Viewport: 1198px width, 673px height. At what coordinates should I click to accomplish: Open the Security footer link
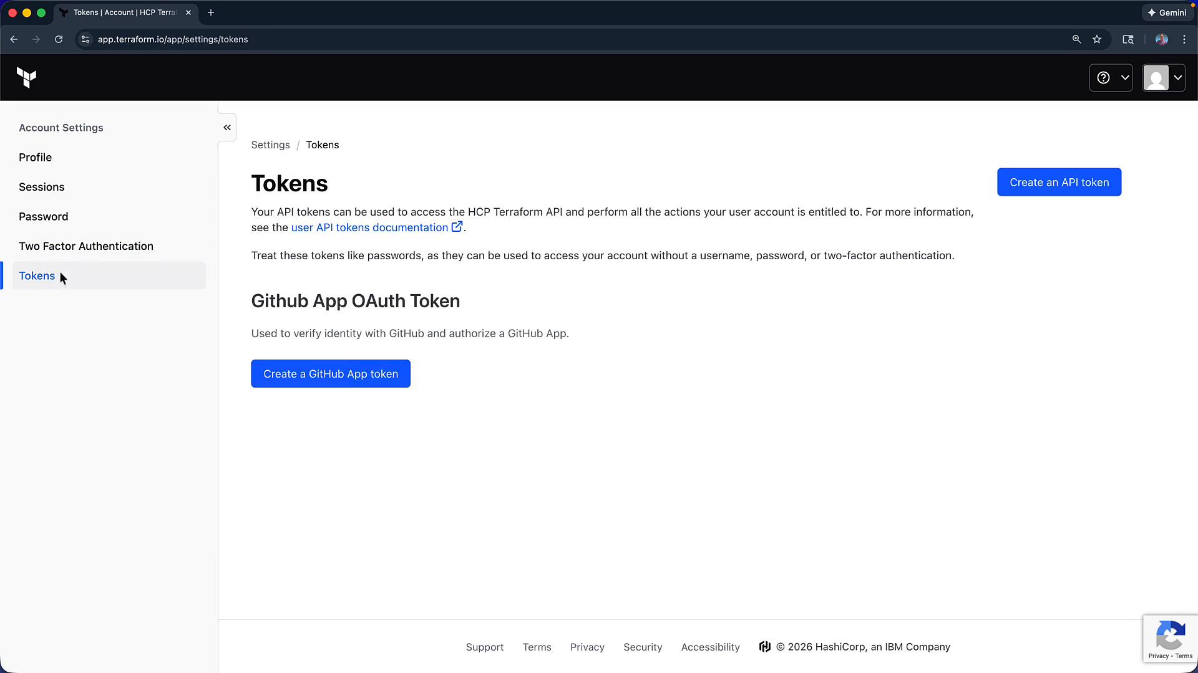[643, 647]
